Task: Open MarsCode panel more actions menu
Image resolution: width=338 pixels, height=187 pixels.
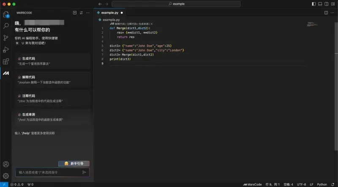Action: click(88, 13)
